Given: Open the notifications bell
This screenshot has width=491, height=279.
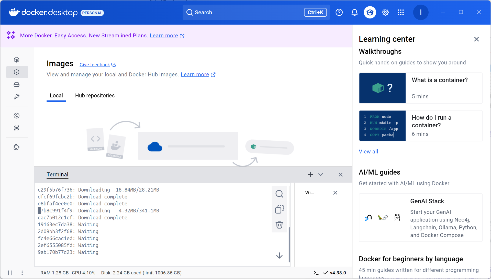Looking at the screenshot, I should (x=354, y=12).
